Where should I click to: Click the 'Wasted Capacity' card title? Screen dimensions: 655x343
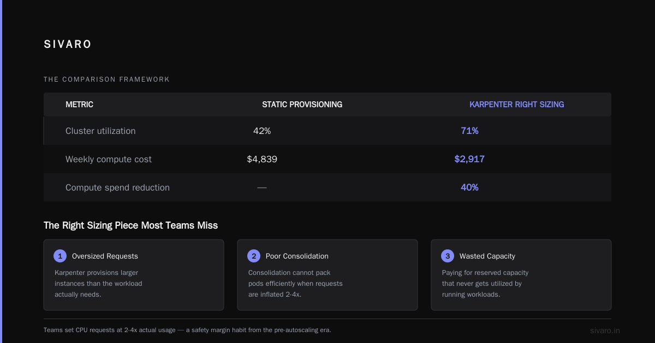coord(487,256)
